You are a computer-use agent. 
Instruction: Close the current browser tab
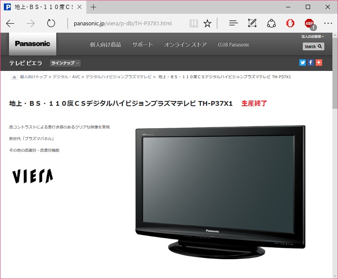pos(79,7)
